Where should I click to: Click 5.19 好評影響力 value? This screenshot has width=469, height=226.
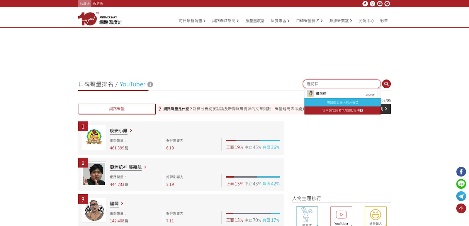pyautogui.click(x=170, y=184)
